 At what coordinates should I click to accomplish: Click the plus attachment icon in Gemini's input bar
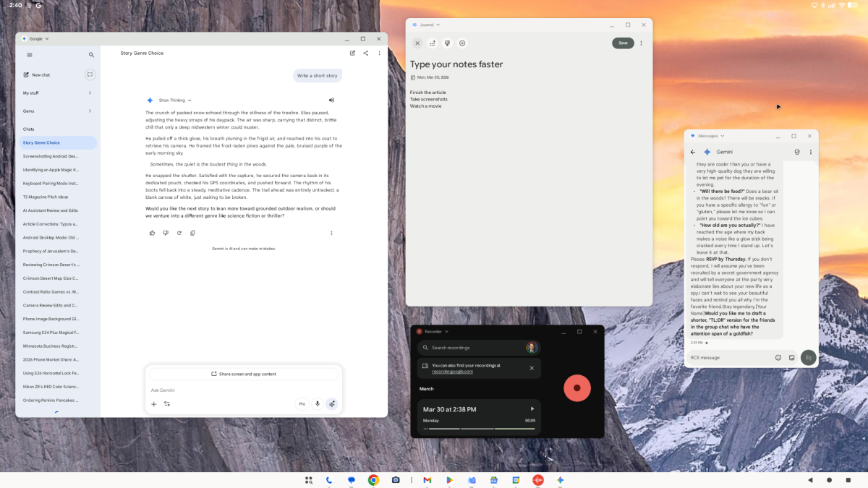point(153,403)
